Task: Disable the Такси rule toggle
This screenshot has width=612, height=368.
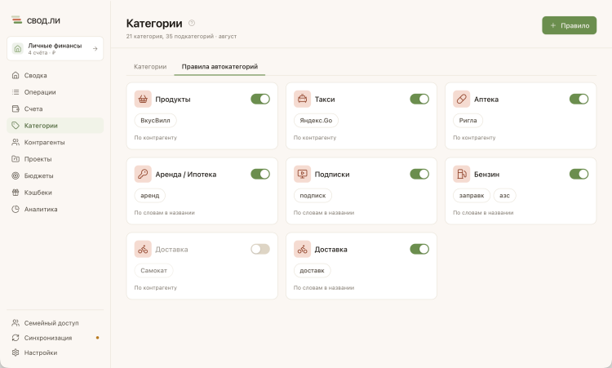Action: (419, 99)
